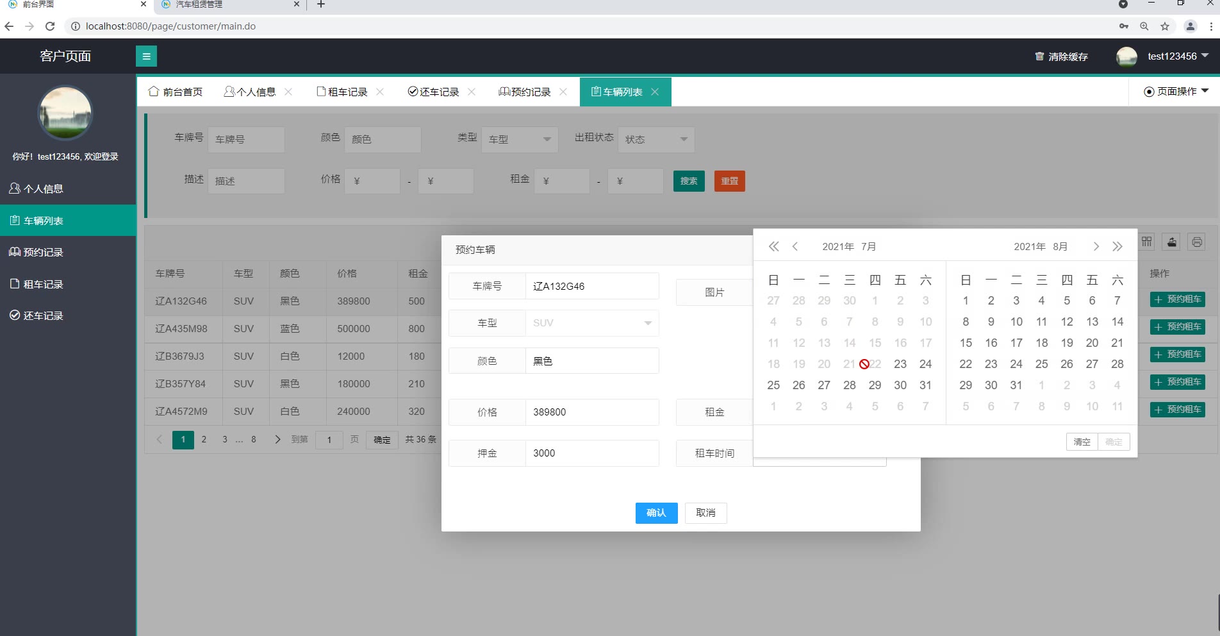Screen dimensions: 1220x636
Task: Click the clear cache trash icon
Action: 1039,56
